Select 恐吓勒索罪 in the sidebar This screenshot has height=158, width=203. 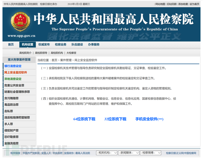[11, 137]
